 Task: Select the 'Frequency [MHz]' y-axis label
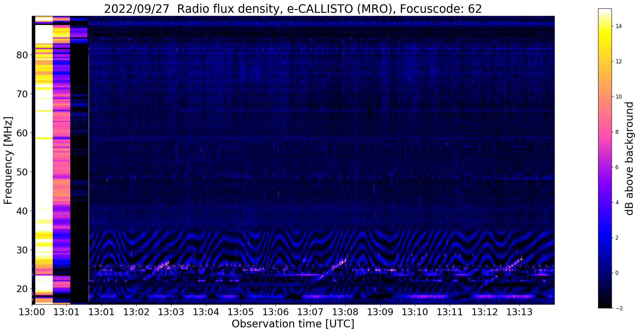pyautogui.click(x=8, y=160)
